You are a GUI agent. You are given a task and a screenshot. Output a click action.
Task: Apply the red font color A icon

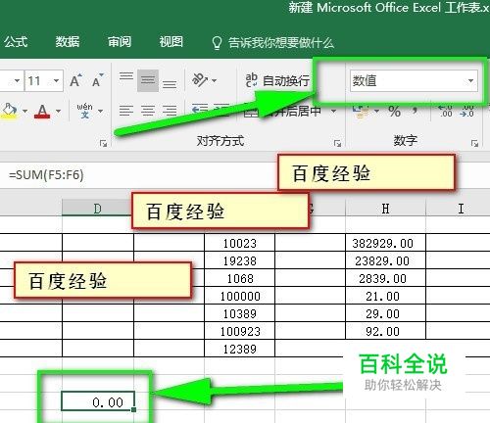click(42, 111)
